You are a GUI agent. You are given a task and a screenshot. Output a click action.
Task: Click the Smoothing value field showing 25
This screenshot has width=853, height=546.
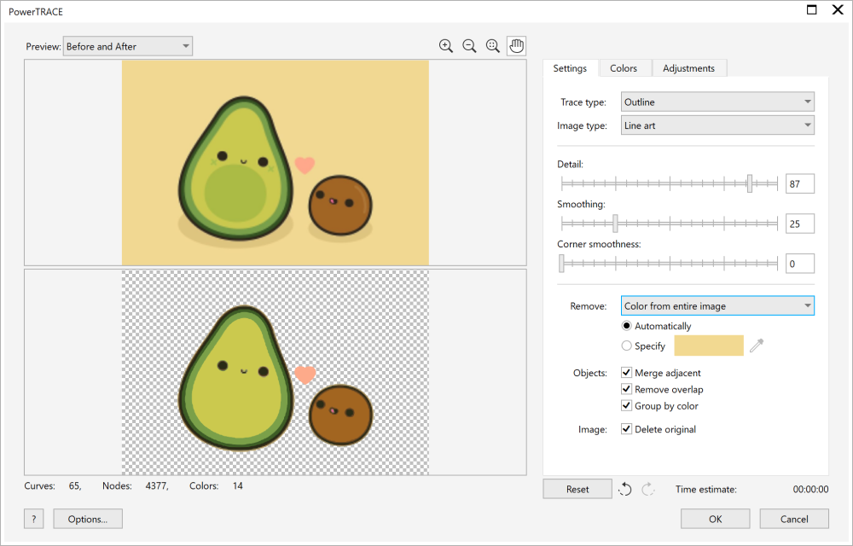pyautogui.click(x=800, y=224)
